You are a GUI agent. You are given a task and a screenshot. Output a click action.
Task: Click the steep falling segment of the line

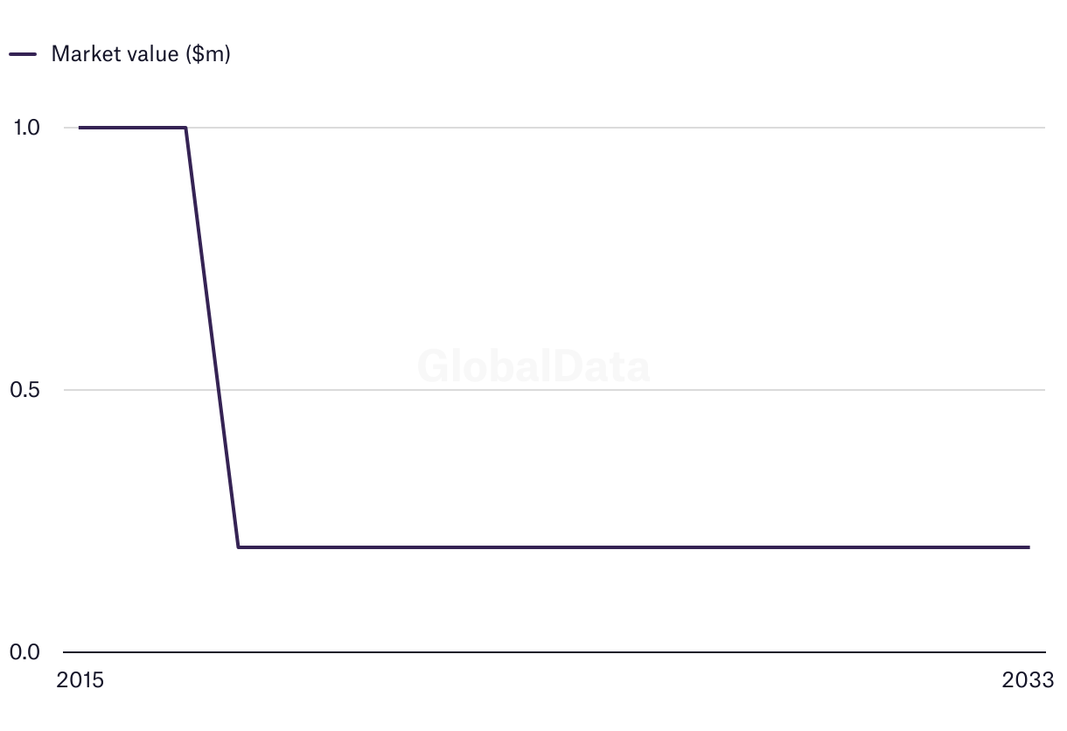(212, 338)
